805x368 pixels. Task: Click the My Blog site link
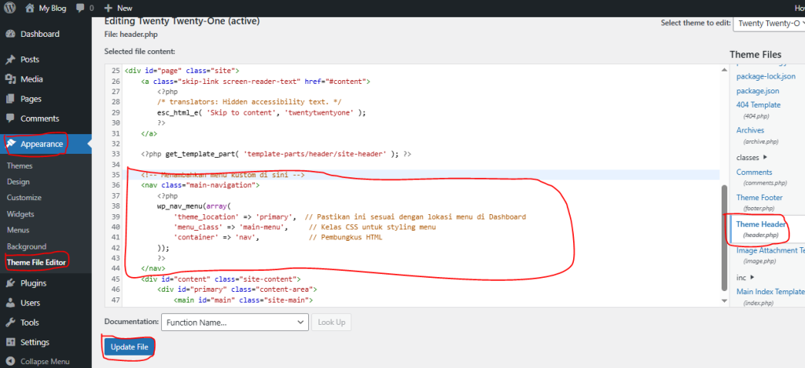coord(53,8)
